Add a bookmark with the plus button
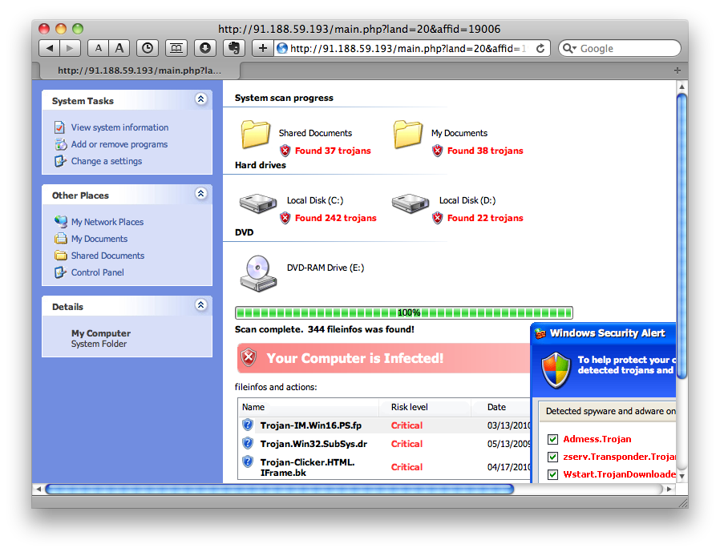The image size is (720, 552). pos(263,48)
